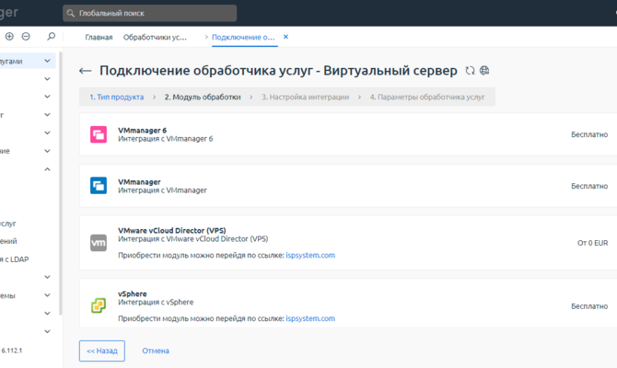Expand the third sidebar section chevron
The height and width of the screenshot is (368, 617).
click(47, 97)
